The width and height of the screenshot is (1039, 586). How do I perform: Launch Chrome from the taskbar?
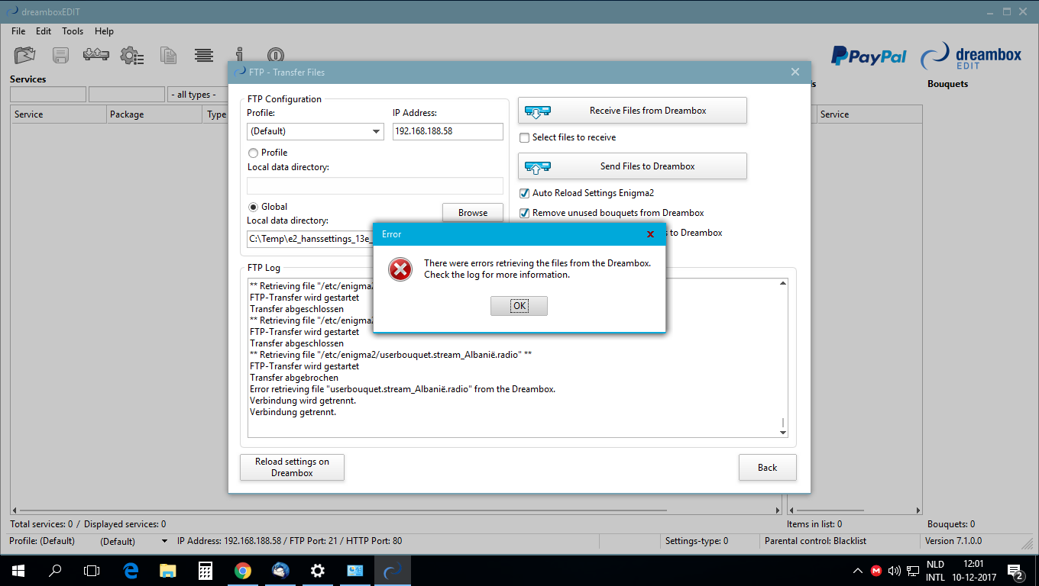click(243, 570)
